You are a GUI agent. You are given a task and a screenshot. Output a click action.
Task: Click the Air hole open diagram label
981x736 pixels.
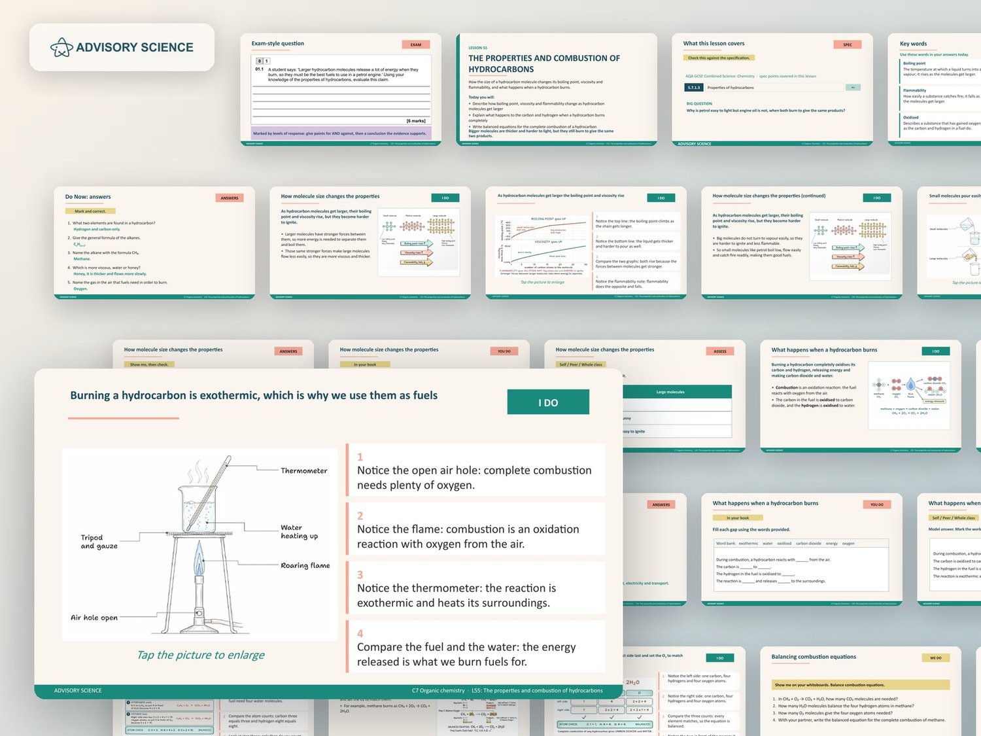click(94, 618)
